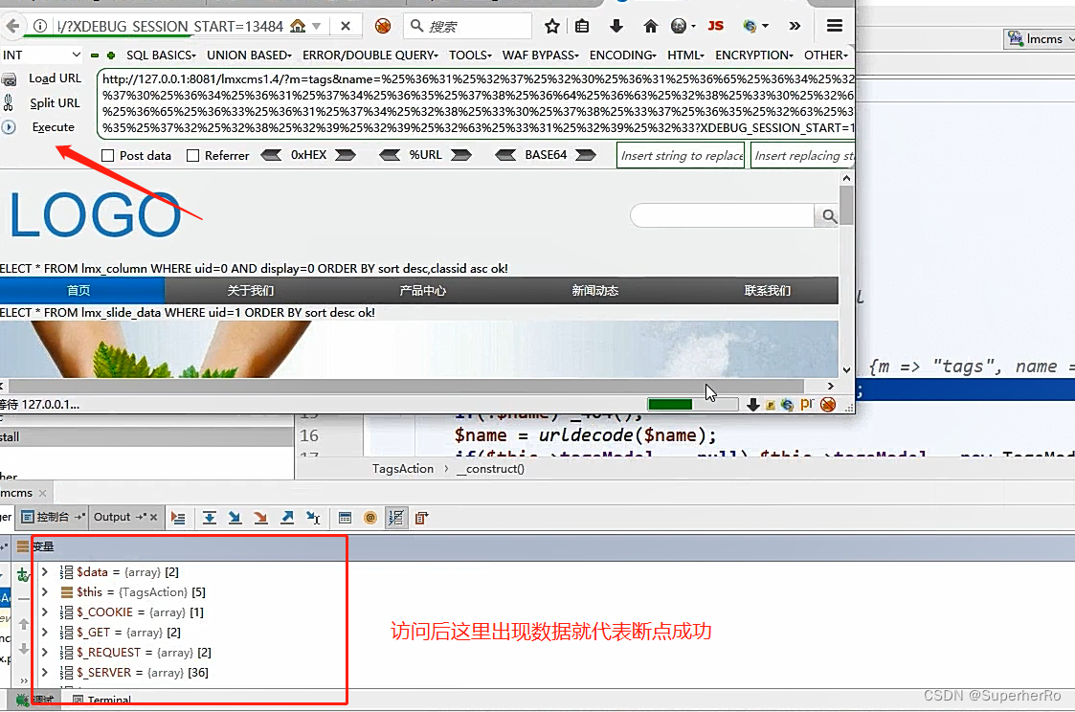
Task: Open the Evaluate Expression calculator icon
Action: [345, 518]
